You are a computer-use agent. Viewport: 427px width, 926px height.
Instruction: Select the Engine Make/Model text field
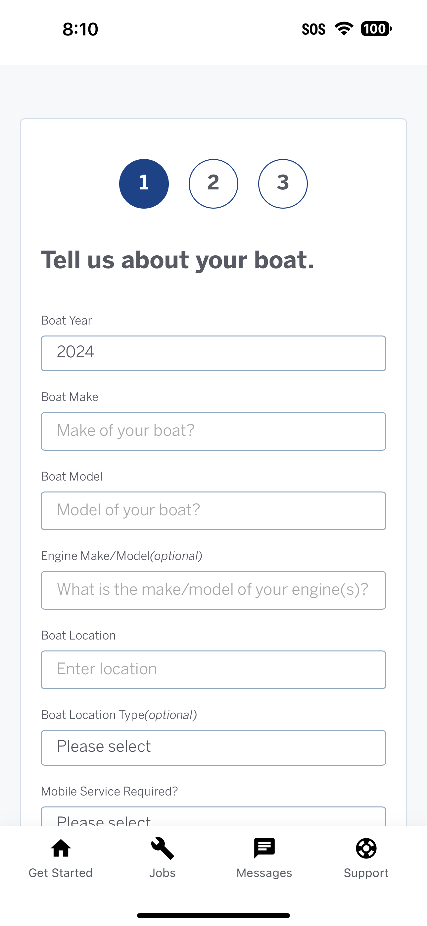[213, 590]
